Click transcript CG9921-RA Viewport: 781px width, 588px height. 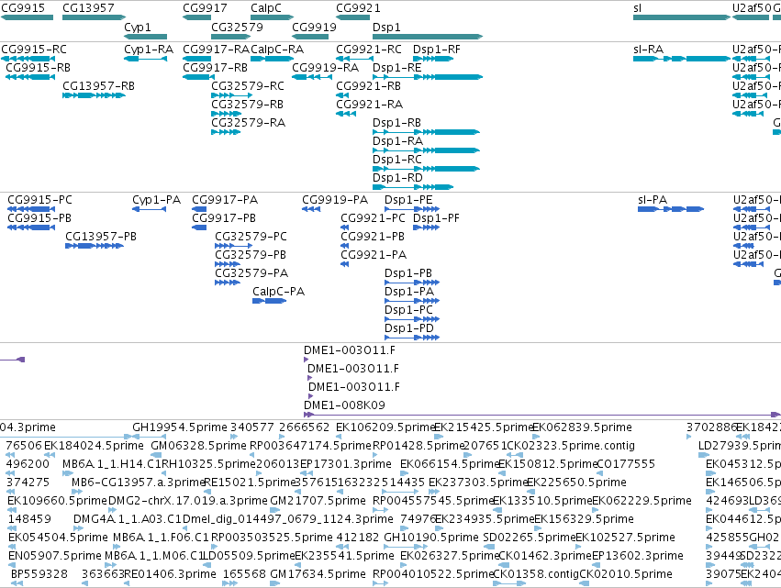tap(346, 114)
